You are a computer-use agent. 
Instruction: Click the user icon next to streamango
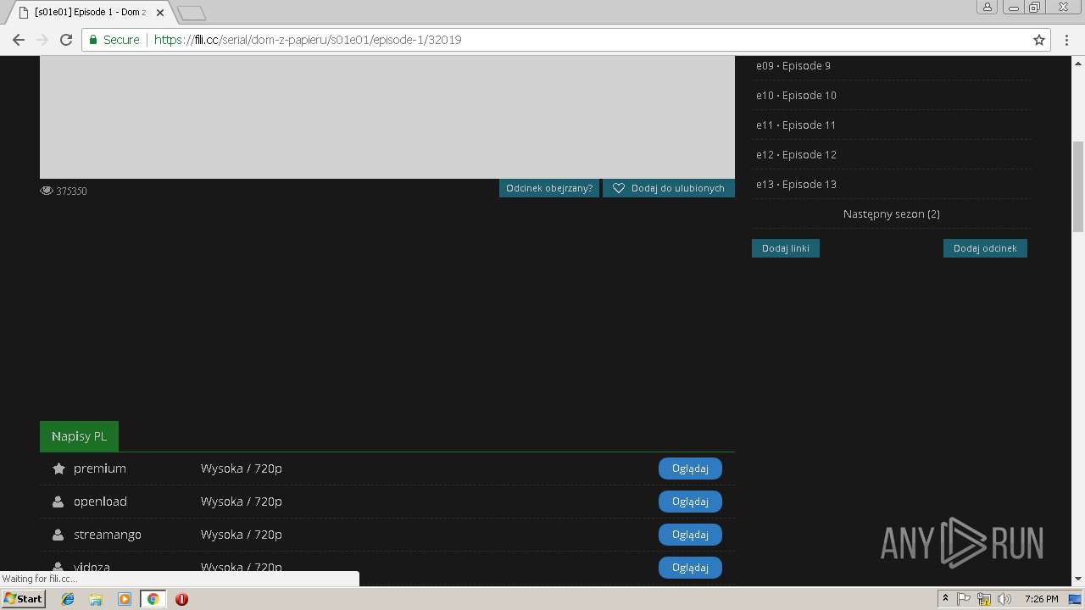pos(58,535)
